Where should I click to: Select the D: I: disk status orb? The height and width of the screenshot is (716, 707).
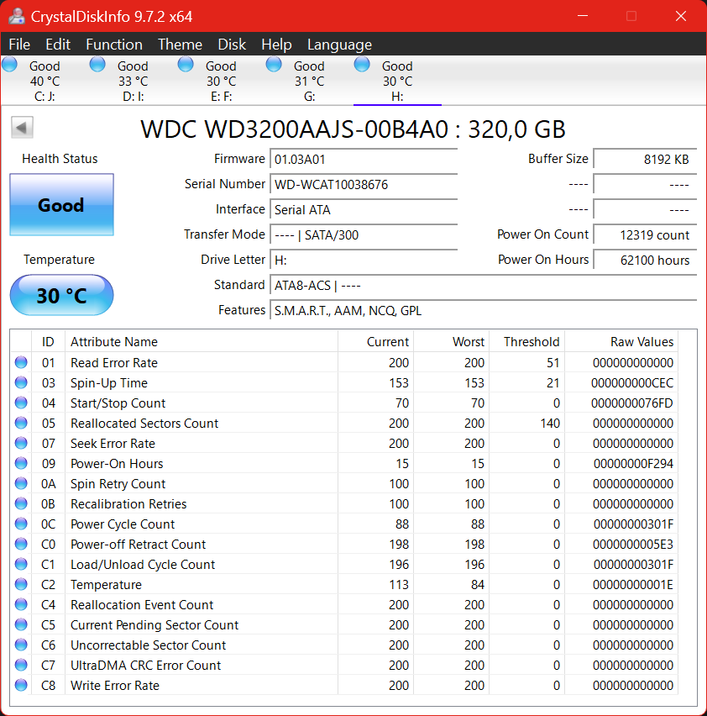pyautogui.click(x=97, y=65)
